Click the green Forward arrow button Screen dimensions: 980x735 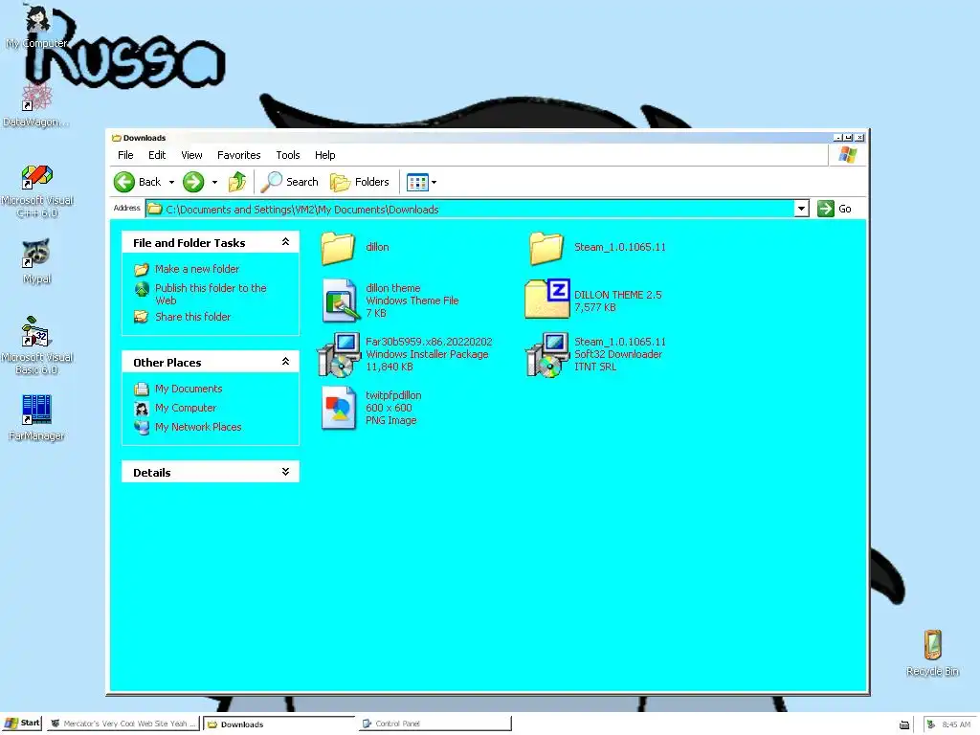coord(193,182)
